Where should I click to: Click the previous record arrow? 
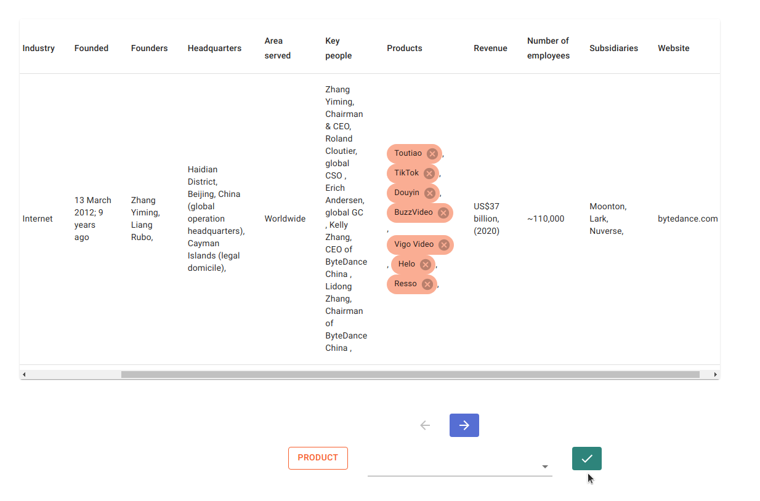(x=425, y=425)
